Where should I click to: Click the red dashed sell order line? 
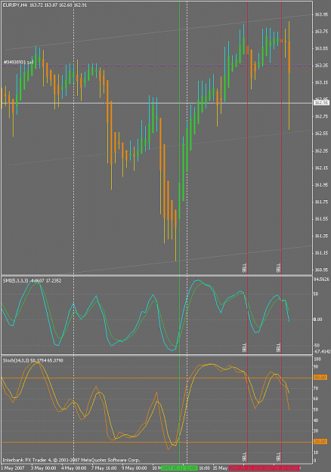[156, 65]
